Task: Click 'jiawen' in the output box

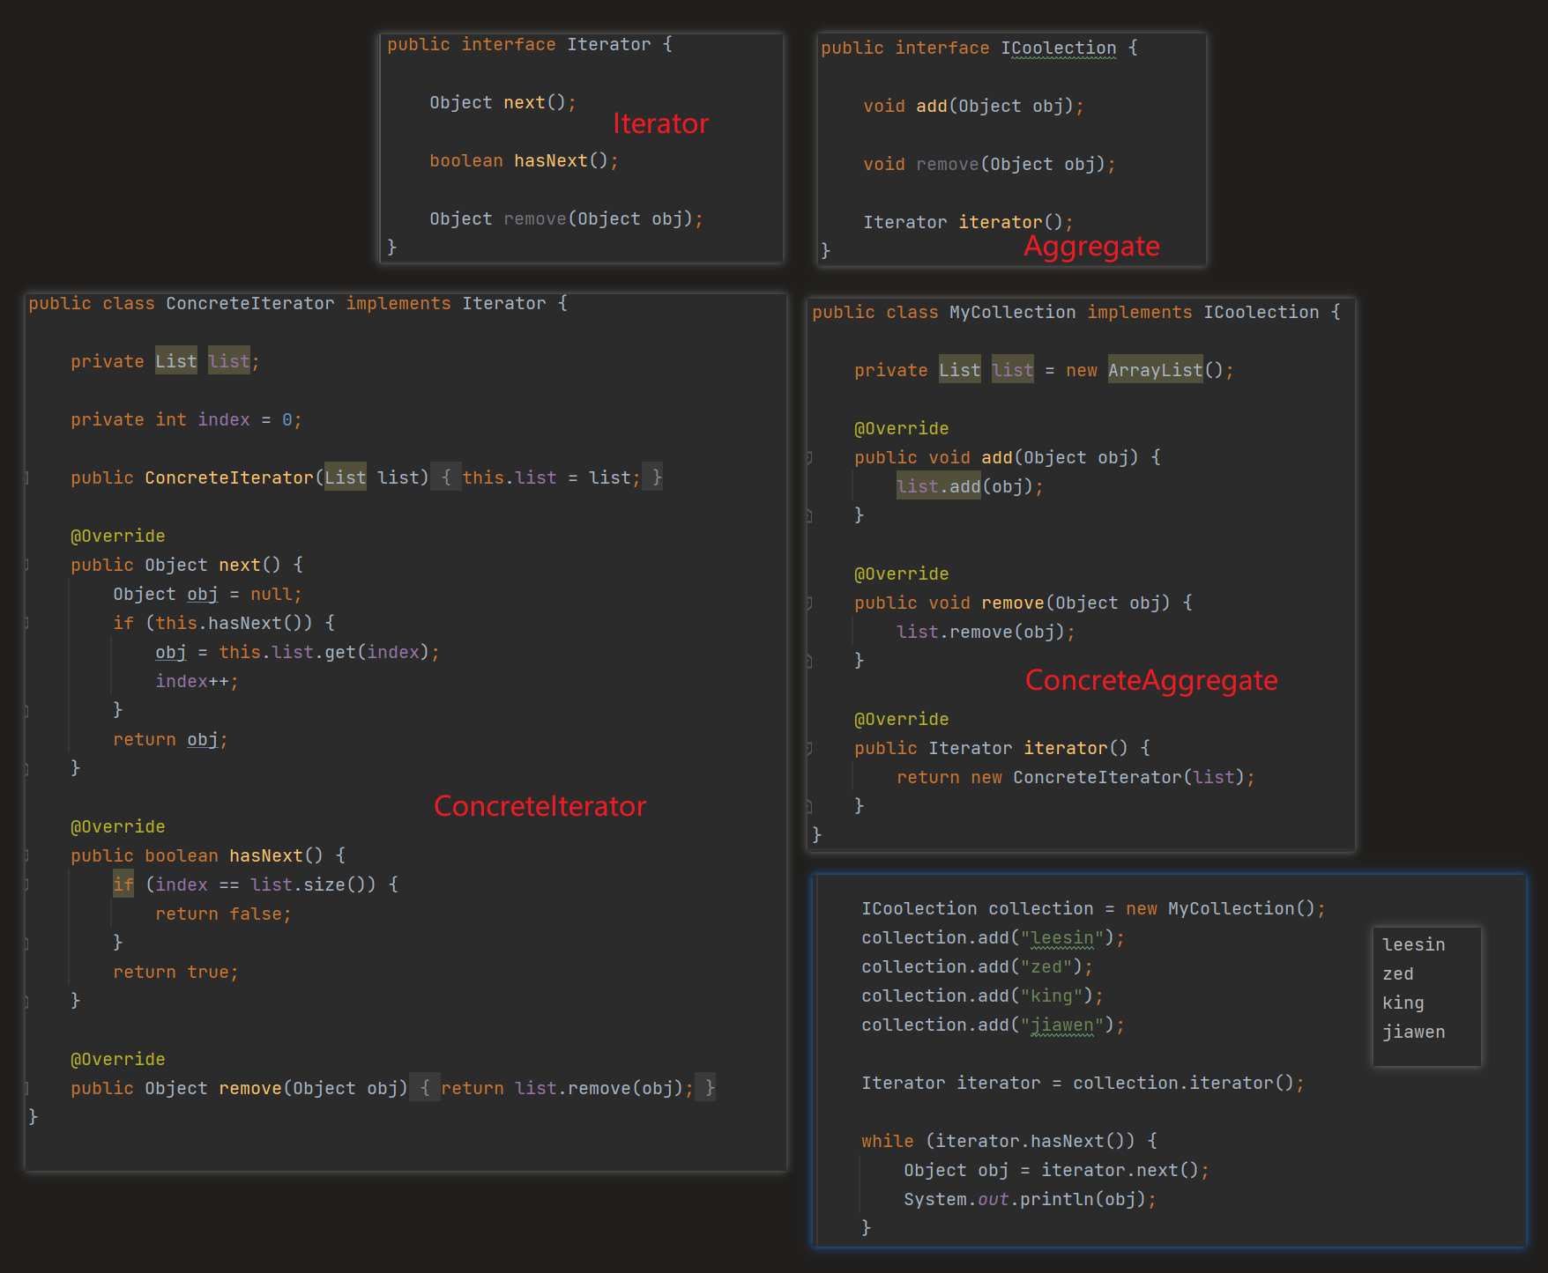Action: tap(1414, 1032)
